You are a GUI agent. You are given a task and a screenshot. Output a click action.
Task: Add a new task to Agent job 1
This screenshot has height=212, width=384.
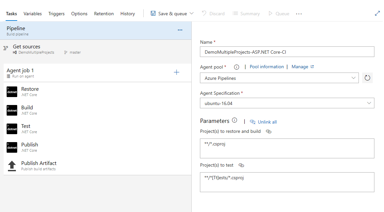pos(176,72)
